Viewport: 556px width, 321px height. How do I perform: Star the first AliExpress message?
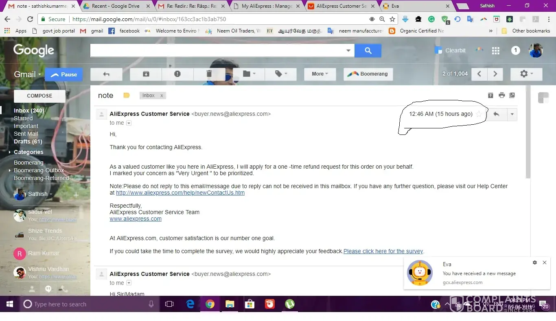pos(479,114)
